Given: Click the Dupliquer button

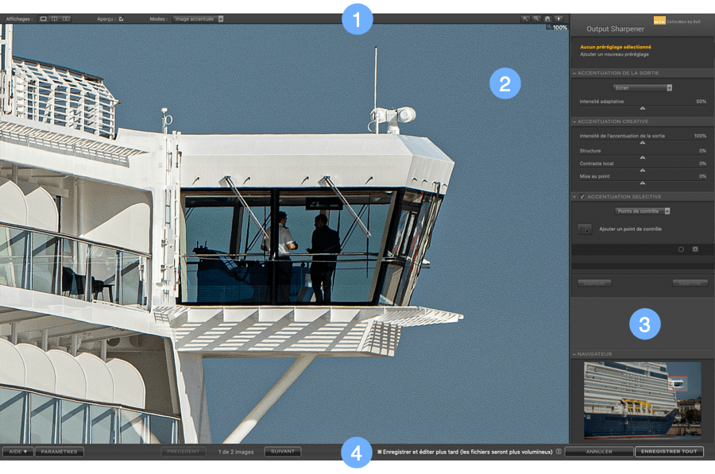Looking at the screenshot, I should click(594, 283).
